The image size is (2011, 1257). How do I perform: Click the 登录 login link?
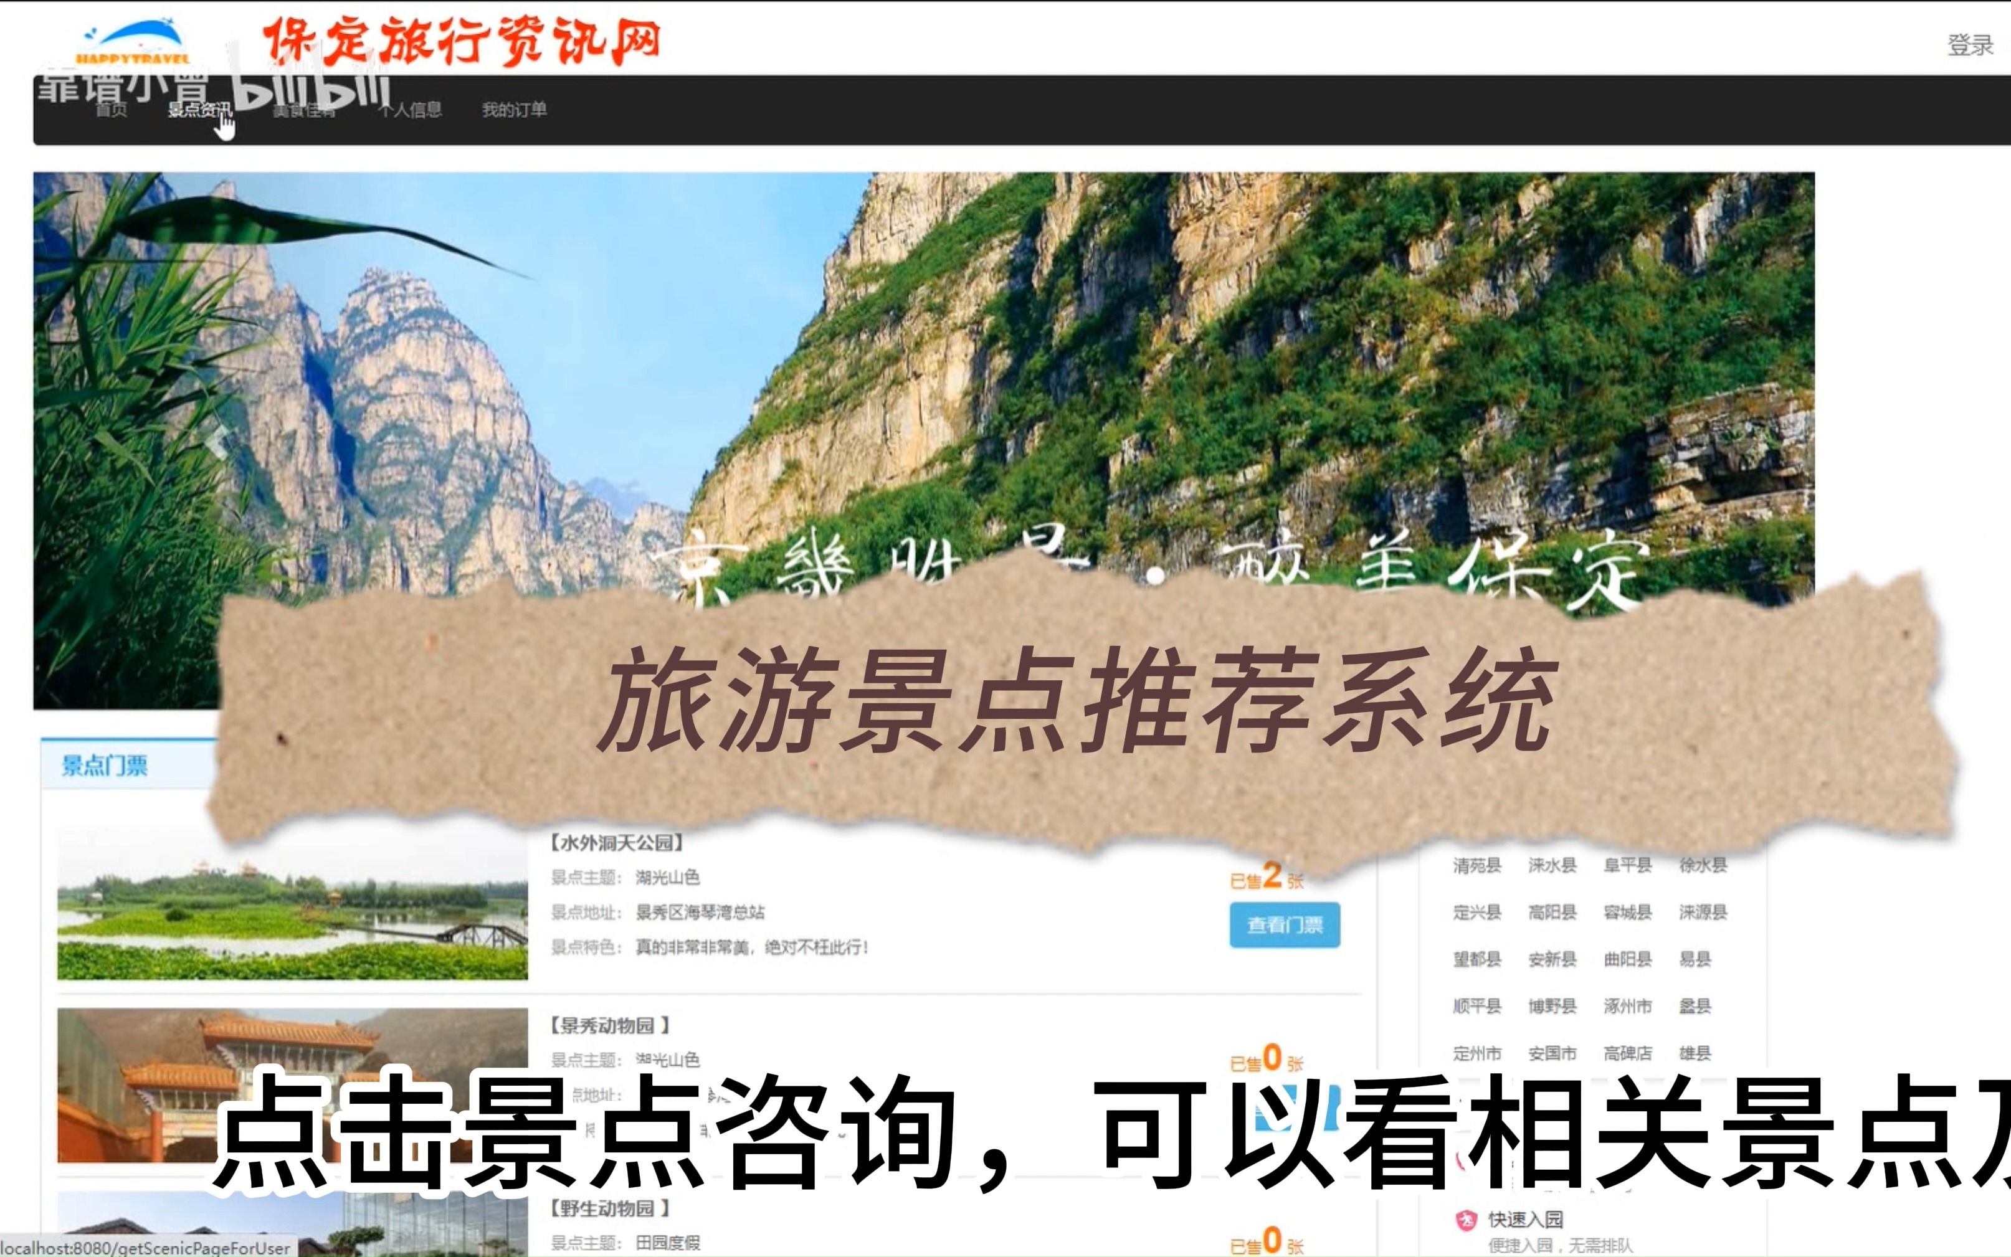pos(1971,45)
